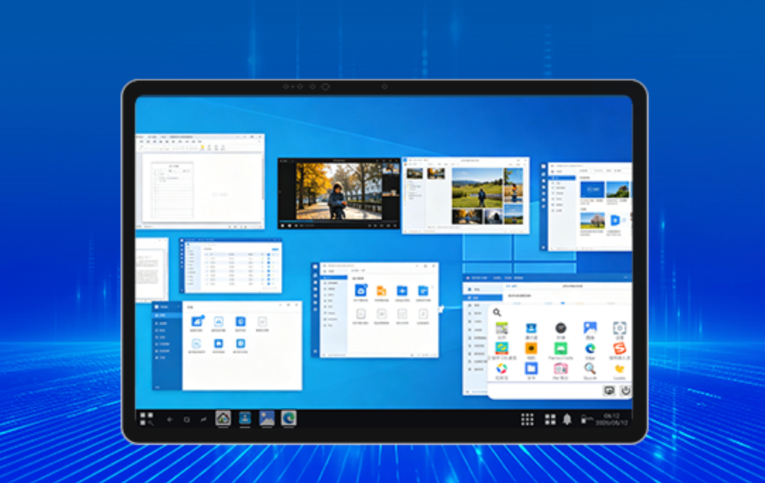Click the search magnifier in app launcher
This screenshot has width=765, height=483.
coord(497,313)
